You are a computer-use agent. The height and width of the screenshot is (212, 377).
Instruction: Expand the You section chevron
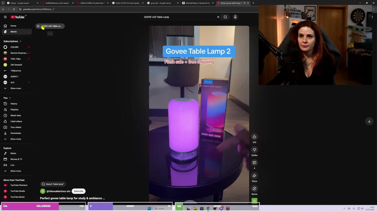pos(10,98)
